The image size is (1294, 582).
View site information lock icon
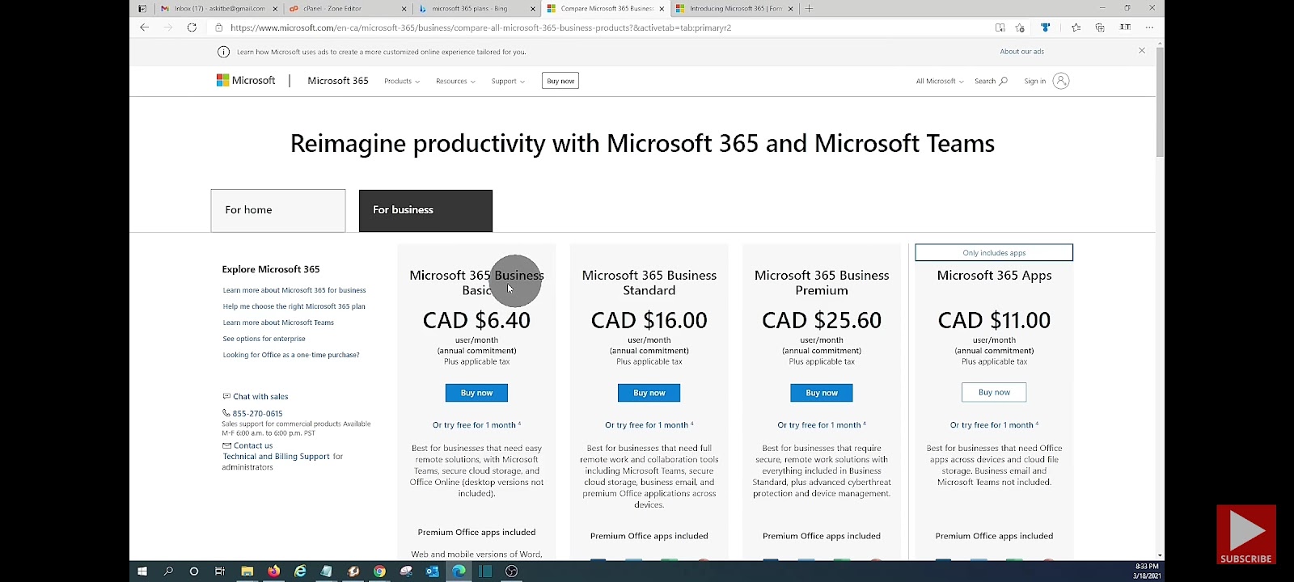point(218,27)
